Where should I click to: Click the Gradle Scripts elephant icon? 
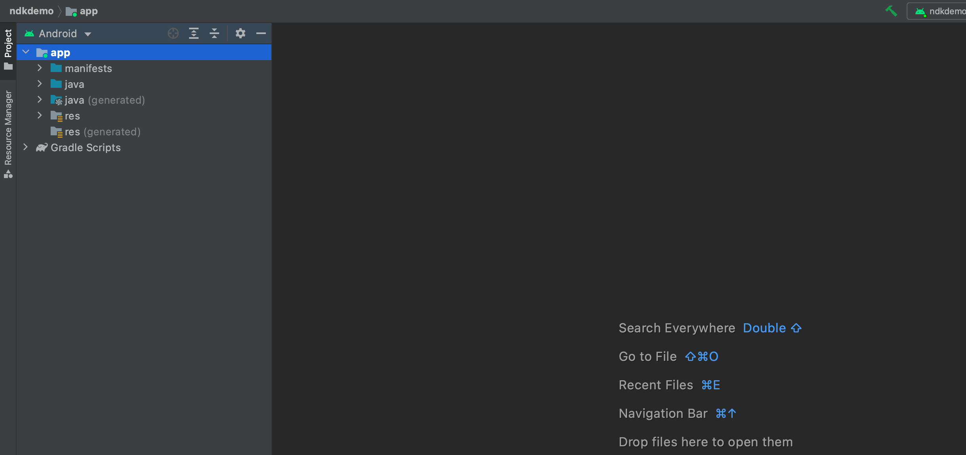(x=42, y=148)
